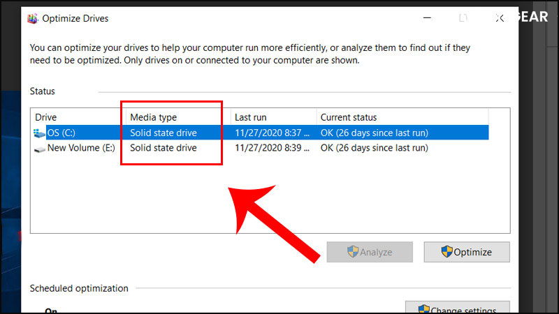Click the shield icon on Change settings

[x=423, y=310]
